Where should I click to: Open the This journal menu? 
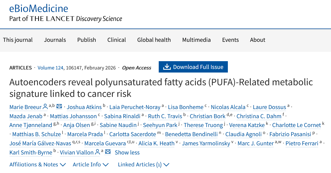pos(18,40)
